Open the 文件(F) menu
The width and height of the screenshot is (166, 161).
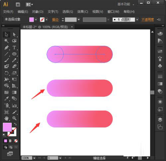pos(8,12)
